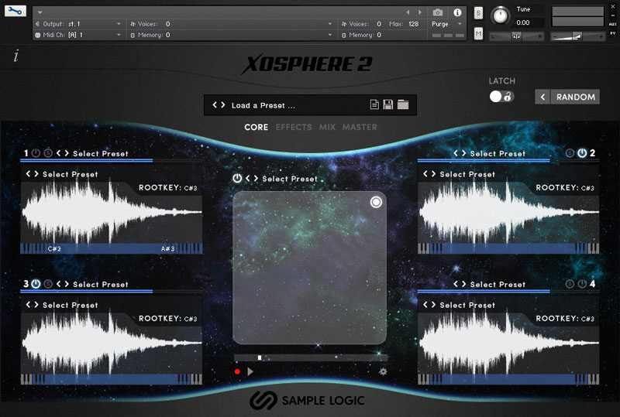The height and width of the screenshot is (417, 620).
Task: Click the RANDOM button
Action: pos(575,97)
